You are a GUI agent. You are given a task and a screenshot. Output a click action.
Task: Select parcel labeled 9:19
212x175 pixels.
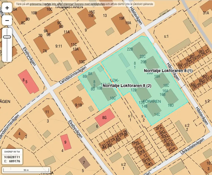(x=78, y=105)
